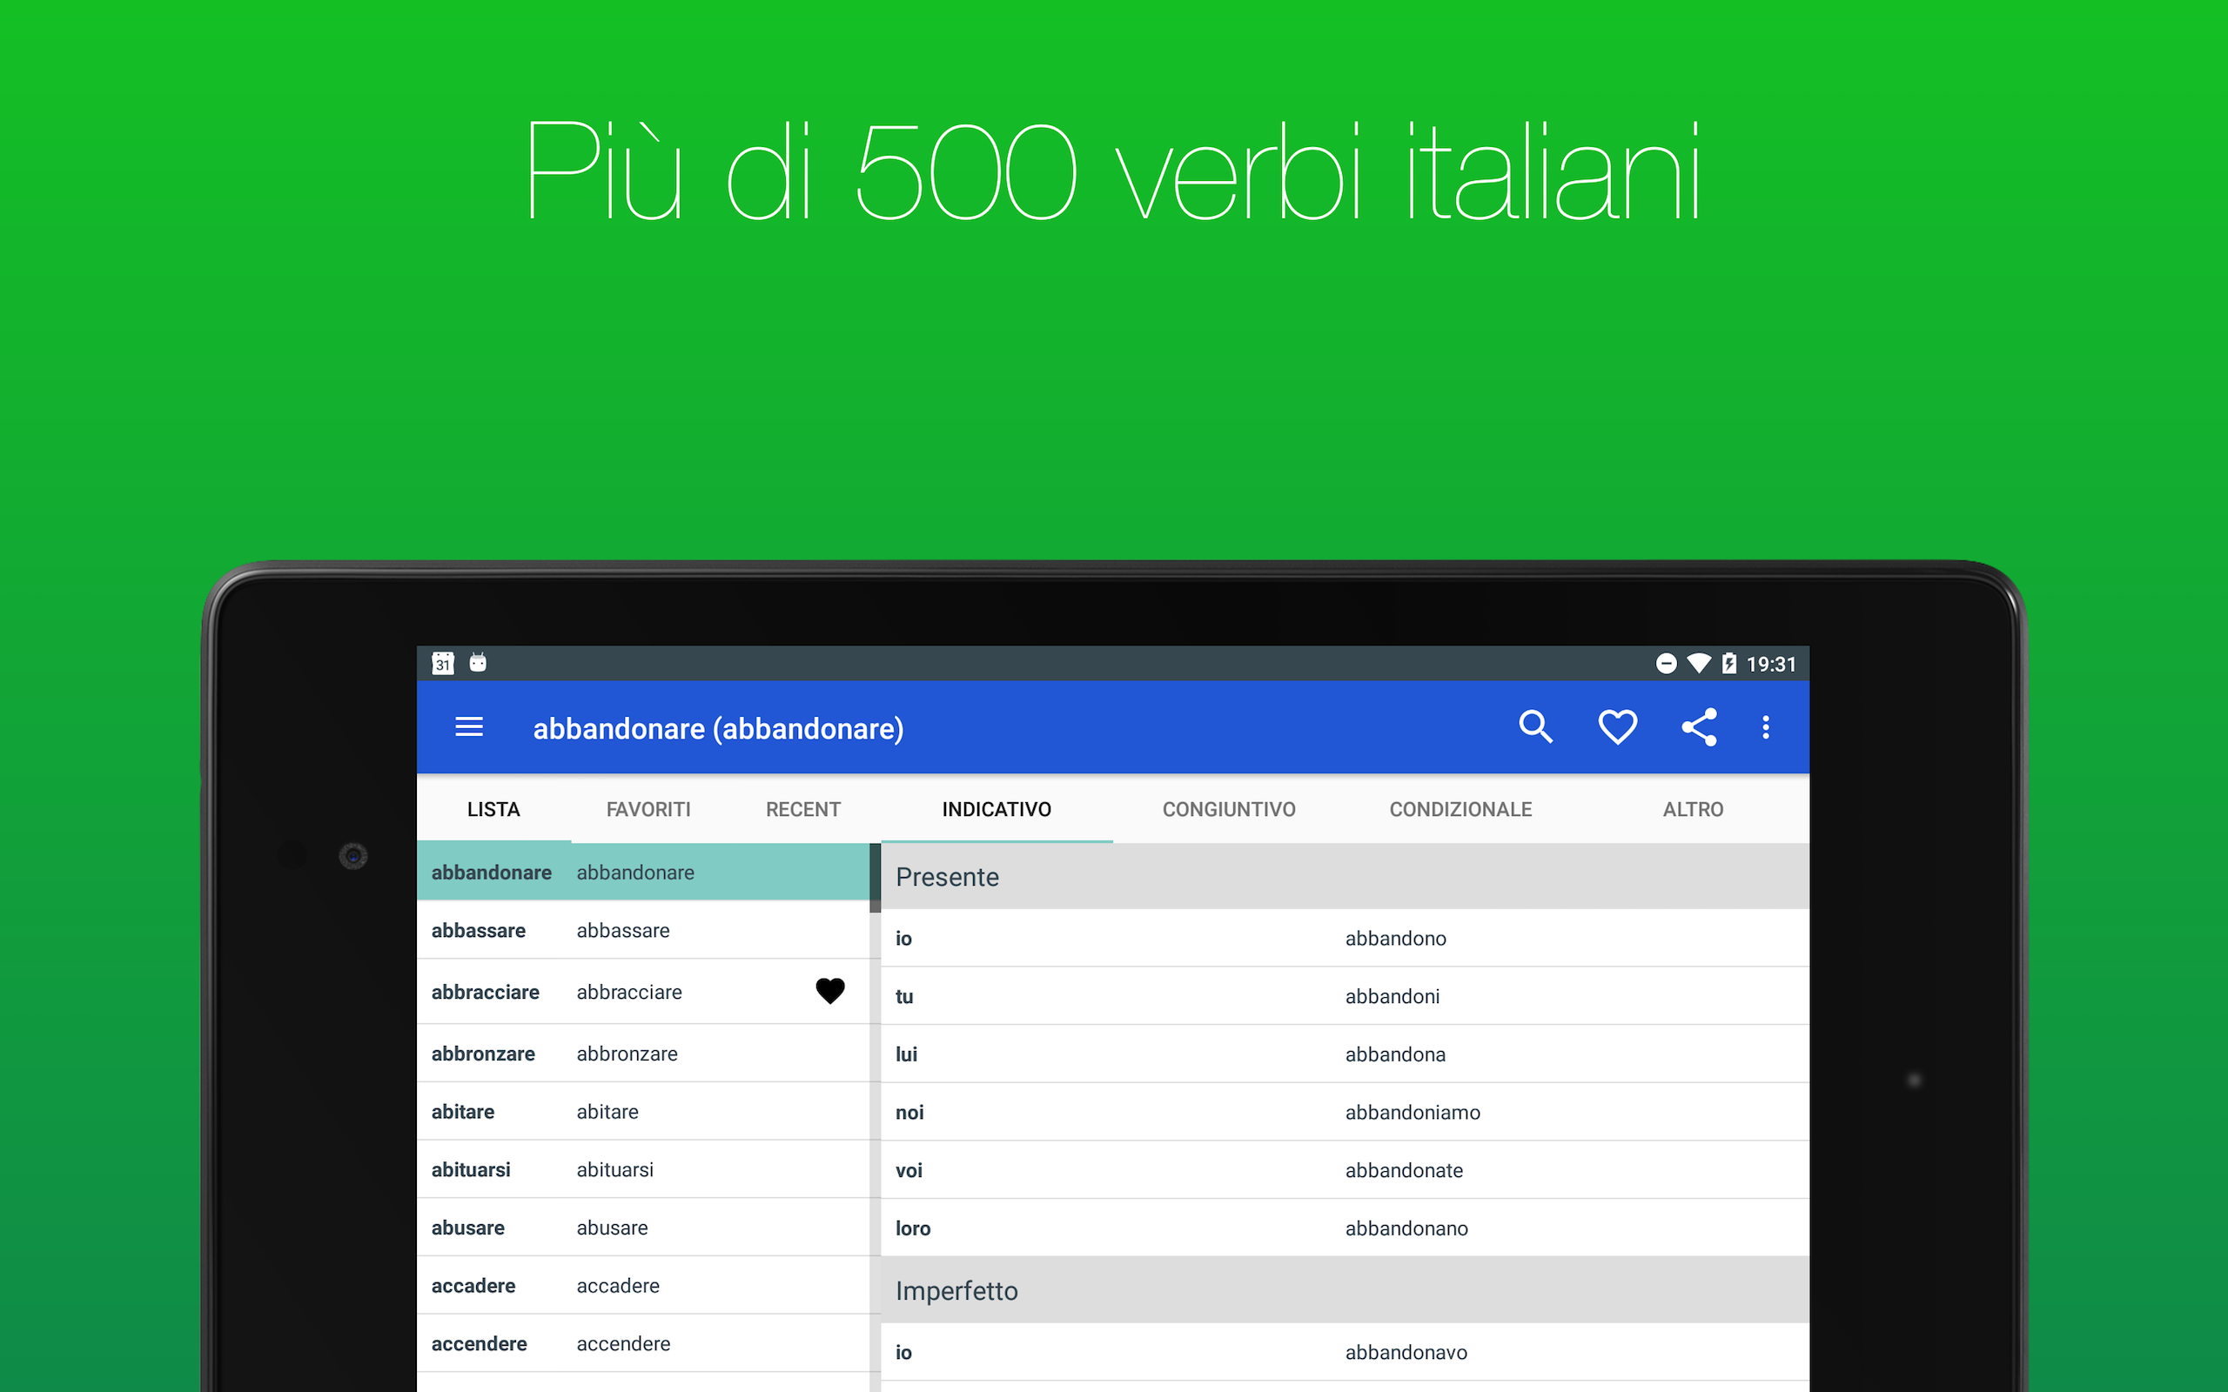Open the CONGIUNTIVO tab

point(1229,809)
